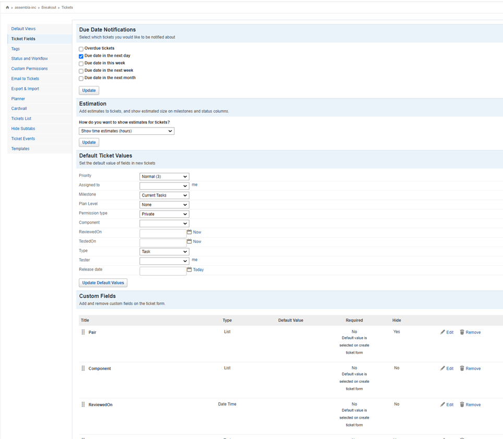
Task: Click pencil Edit icon for Pair field
Action: (443, 332)
